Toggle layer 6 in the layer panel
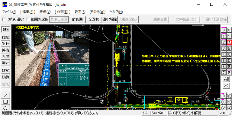Viewport: 232px width, 116px height. pos(224,66)
